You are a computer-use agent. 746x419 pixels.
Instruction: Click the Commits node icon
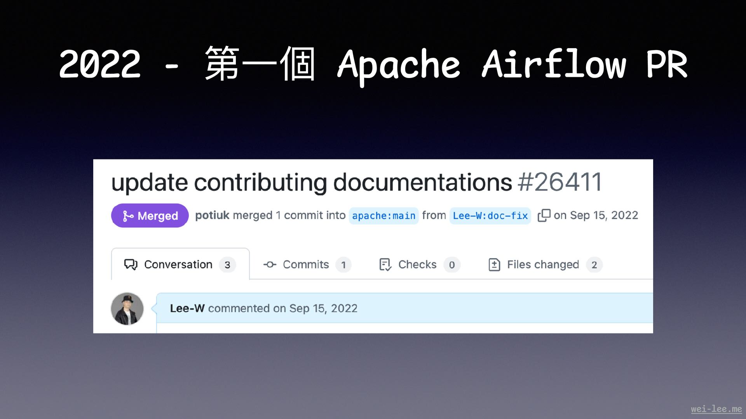click(270, 265)
